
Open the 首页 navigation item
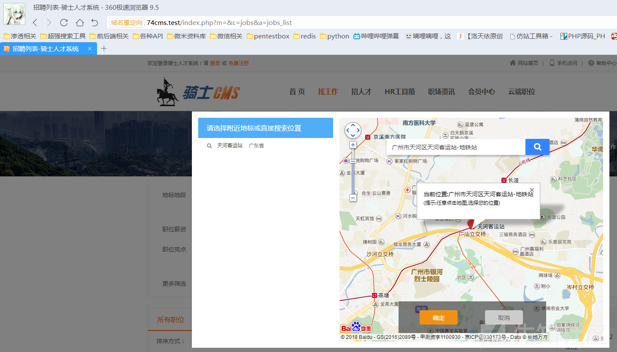pos(297,92)
